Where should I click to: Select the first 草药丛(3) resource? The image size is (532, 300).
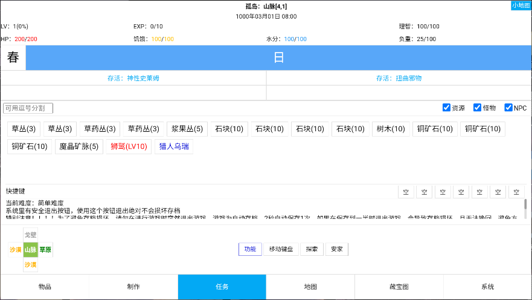(x=100, y=129)
